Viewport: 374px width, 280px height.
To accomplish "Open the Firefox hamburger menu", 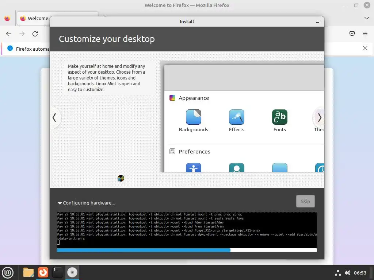I will pos(365,34).
